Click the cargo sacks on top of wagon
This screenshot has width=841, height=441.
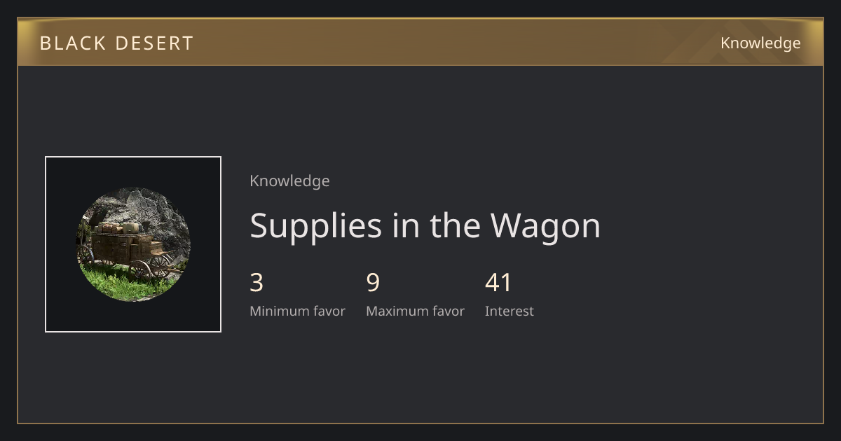pyautogui.click(x=119, y=227)
